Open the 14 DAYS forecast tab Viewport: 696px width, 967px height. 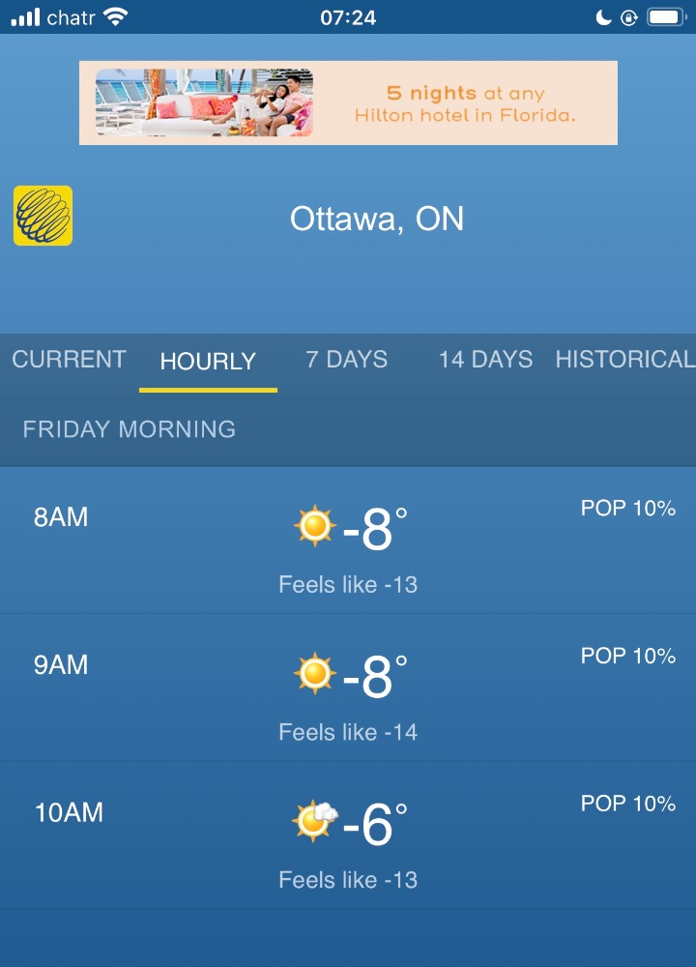(485, 360)
